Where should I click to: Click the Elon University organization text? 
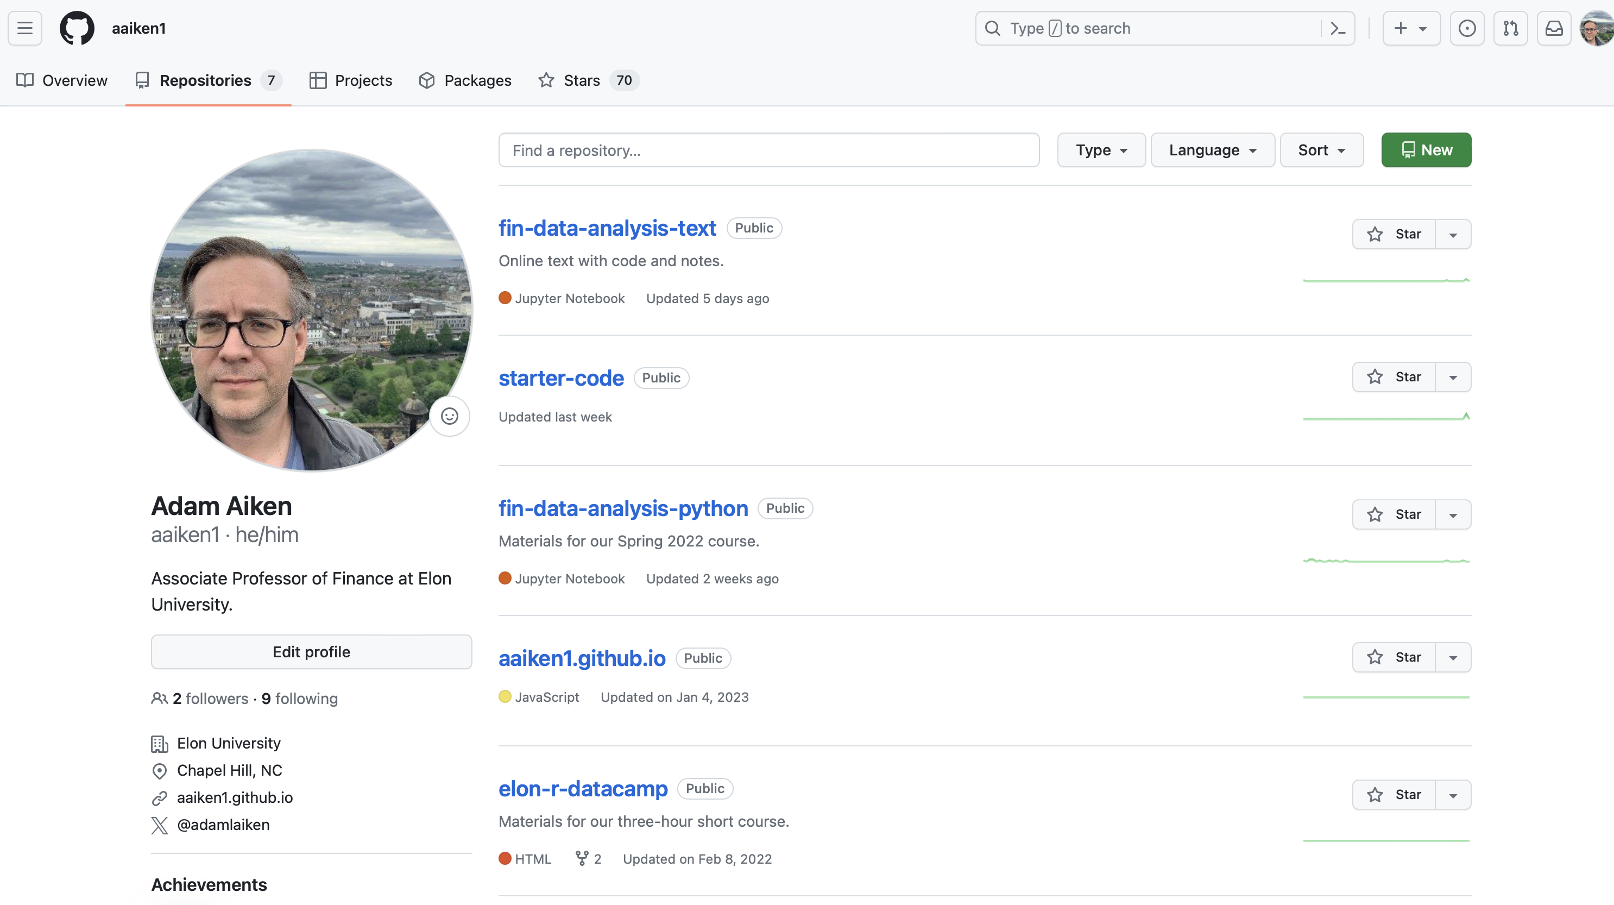tap(229, 743)
